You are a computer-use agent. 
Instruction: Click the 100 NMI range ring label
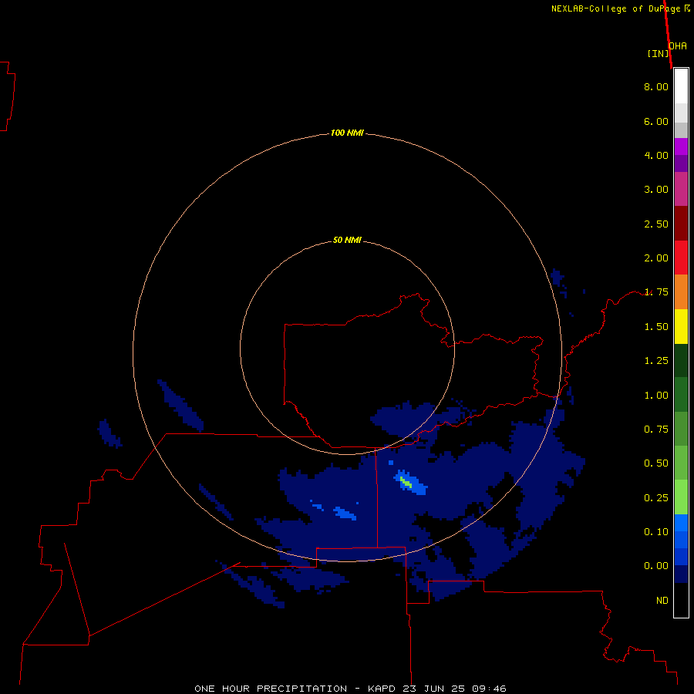pos(347,133)
